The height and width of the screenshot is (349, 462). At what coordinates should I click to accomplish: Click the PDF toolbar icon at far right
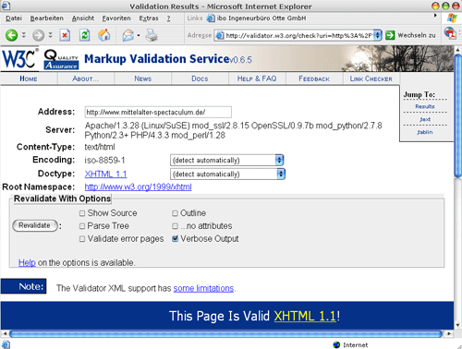(450, 33)
